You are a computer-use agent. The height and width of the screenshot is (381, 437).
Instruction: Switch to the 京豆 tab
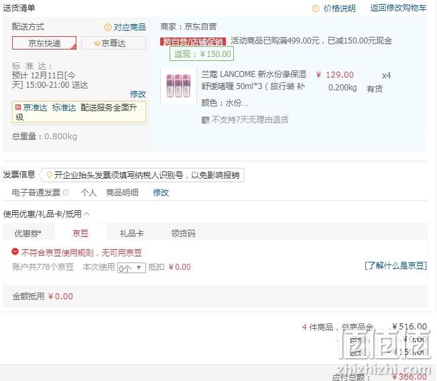point(80,234)
